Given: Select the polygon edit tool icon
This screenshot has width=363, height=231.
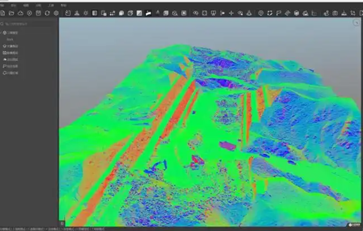Looking at the screenshot, I should point(270,13).
